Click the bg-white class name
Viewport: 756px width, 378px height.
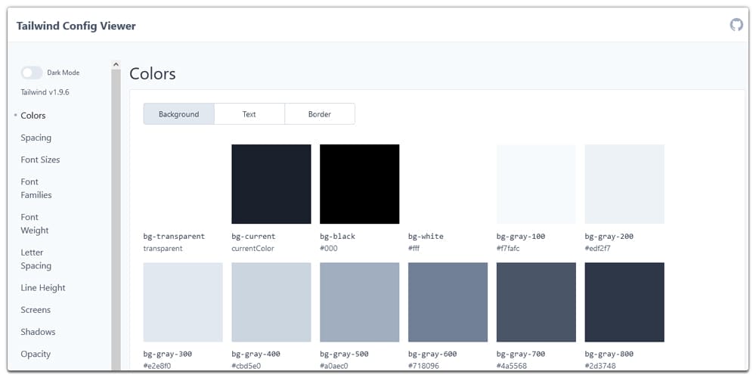[x=426, y=236]
